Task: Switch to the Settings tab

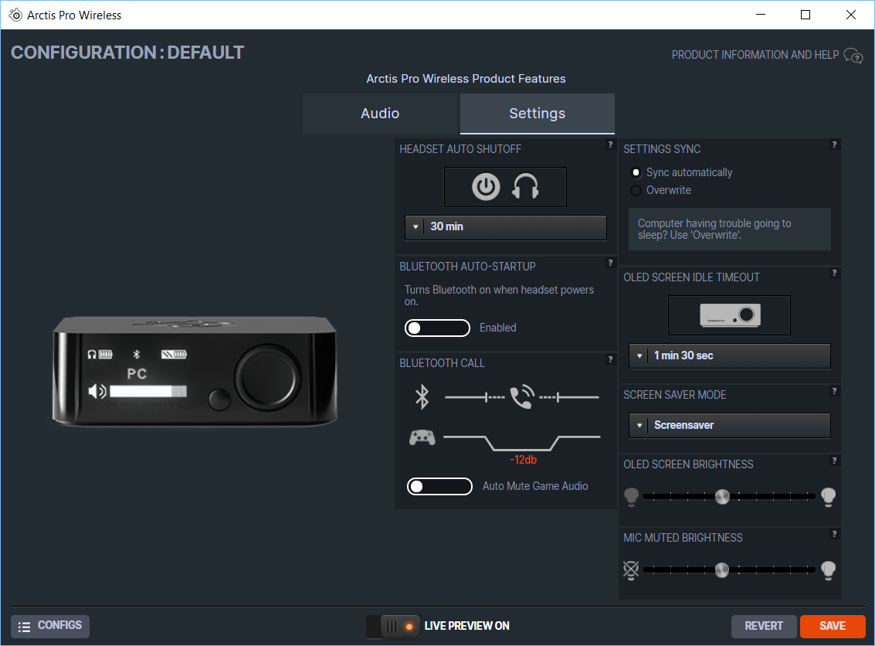Action: 538,114
